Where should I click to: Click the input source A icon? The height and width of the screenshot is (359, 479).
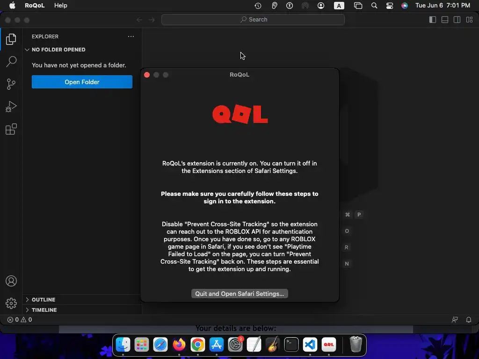[x=339, y=6]
